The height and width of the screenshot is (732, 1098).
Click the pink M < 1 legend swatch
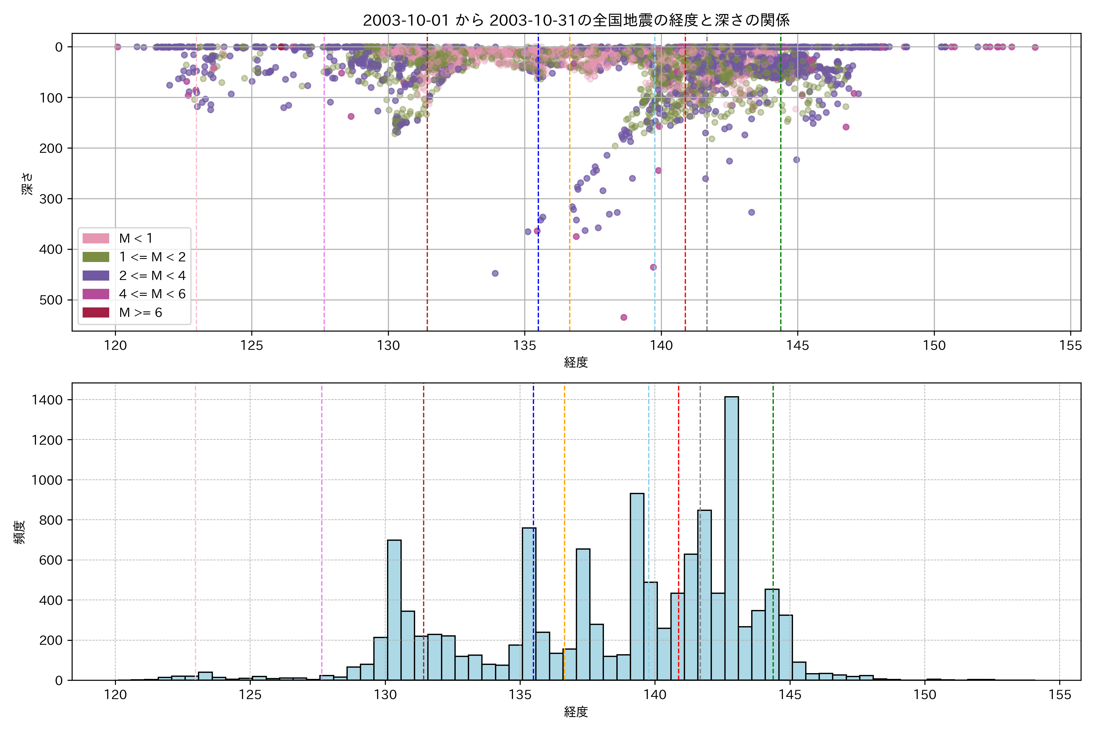pos(96,239)
